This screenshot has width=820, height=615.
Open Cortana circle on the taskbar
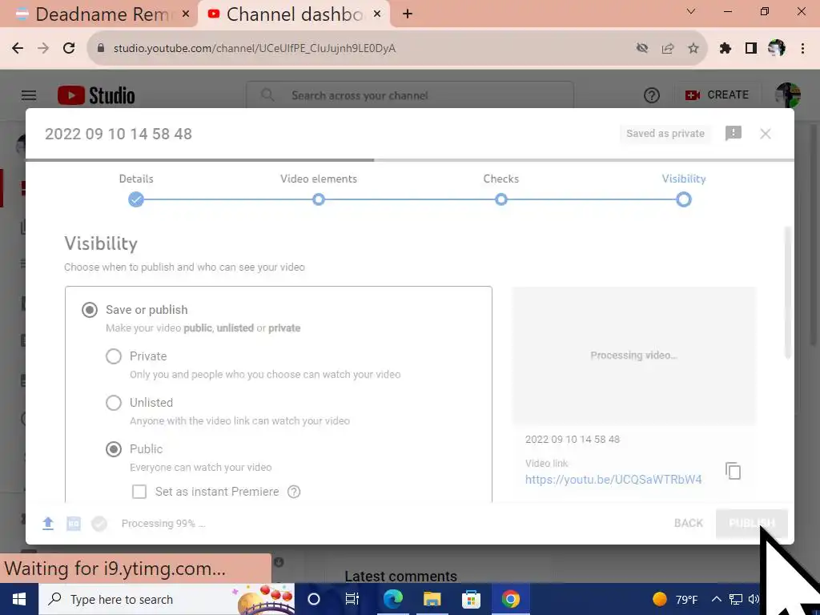point(314,599)
